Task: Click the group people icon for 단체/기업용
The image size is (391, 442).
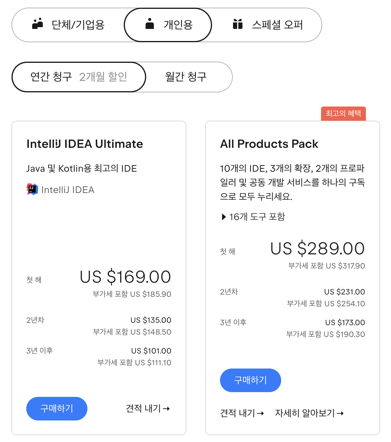Action: point(38,24)
